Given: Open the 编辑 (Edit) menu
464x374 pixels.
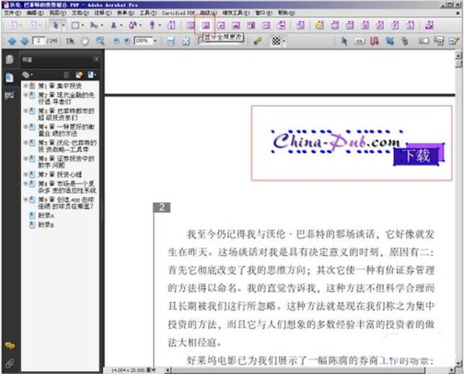Looking at the screenshot, I should pos(35,13).
